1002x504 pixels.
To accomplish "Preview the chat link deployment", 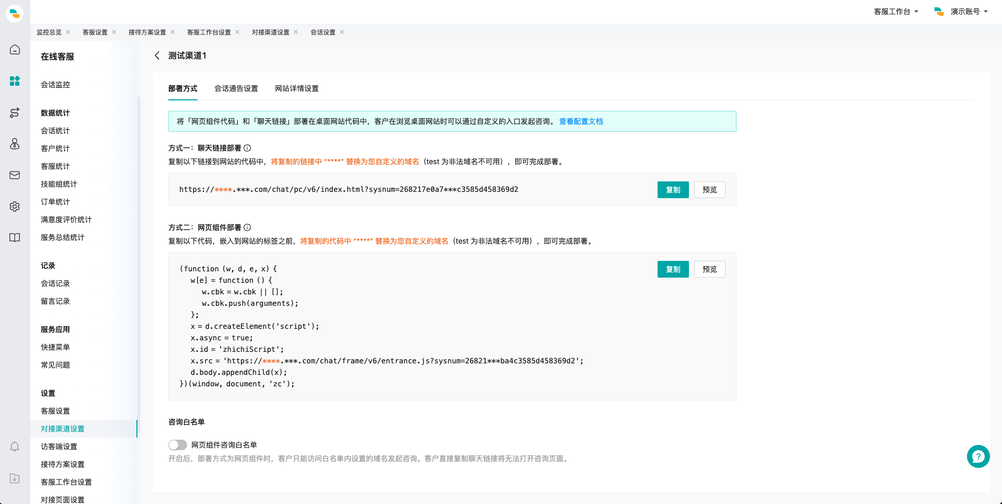I will point(710,190).
